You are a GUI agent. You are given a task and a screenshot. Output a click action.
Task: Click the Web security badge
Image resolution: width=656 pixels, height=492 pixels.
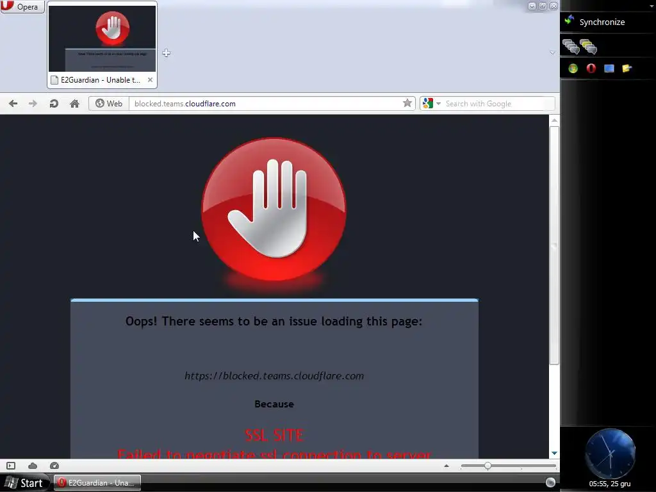(109, 103)
